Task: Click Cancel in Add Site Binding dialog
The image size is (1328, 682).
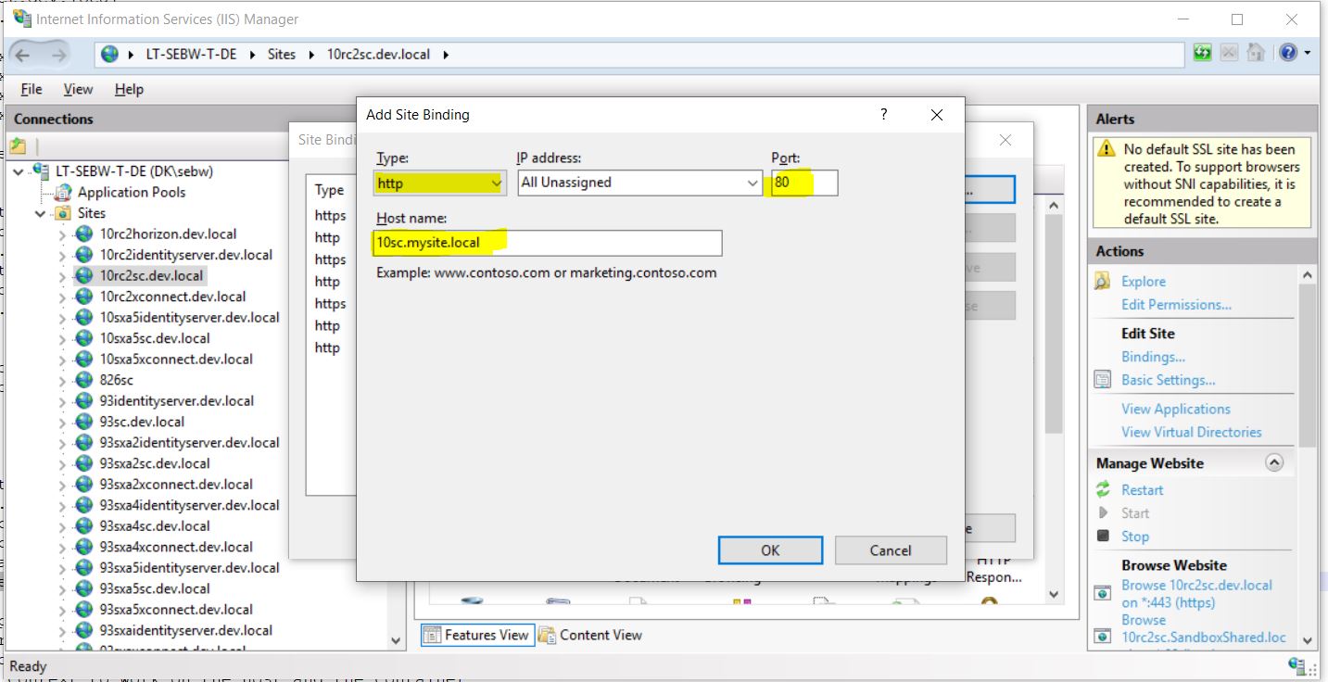Action: pos(891,550)
